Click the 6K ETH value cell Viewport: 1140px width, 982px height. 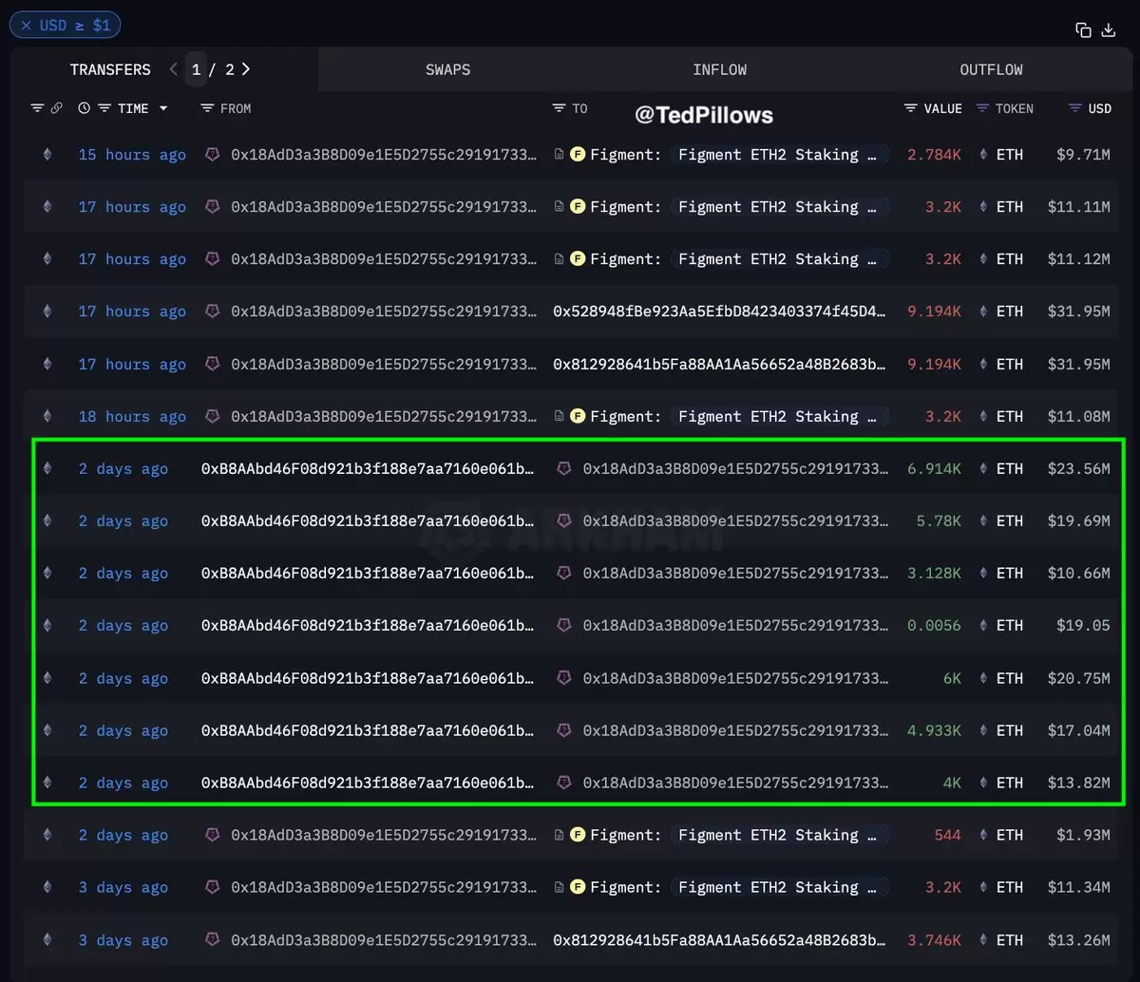pos(952,678)
